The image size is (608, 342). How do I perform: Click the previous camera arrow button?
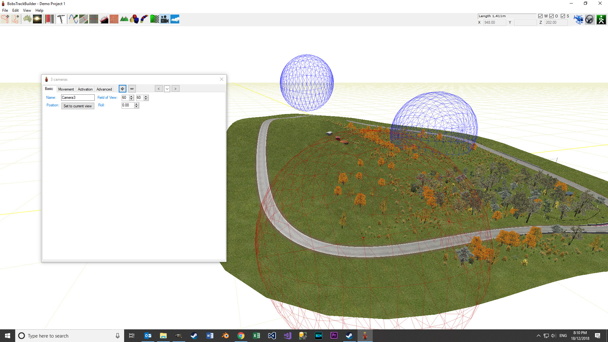pos(159,89)
